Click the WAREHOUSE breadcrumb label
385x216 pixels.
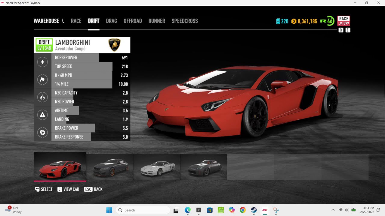click(x=46, y=21)
